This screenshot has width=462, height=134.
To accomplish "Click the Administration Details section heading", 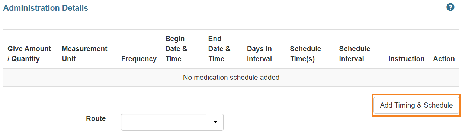I will [46, 8].
